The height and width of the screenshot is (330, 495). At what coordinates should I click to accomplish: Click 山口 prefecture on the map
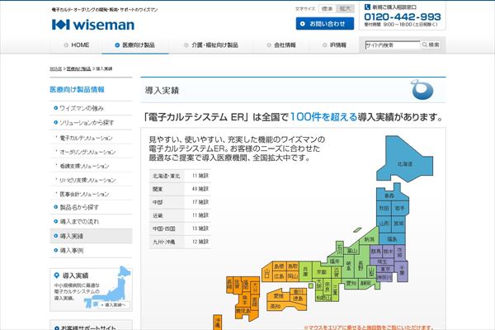pos(267,273)
